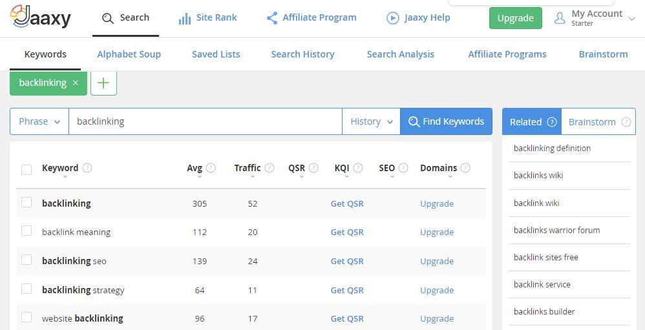This screenshot has width=645, height=330.
Task: Click Get QSR for backlink meaning
Action: point(347,232)
